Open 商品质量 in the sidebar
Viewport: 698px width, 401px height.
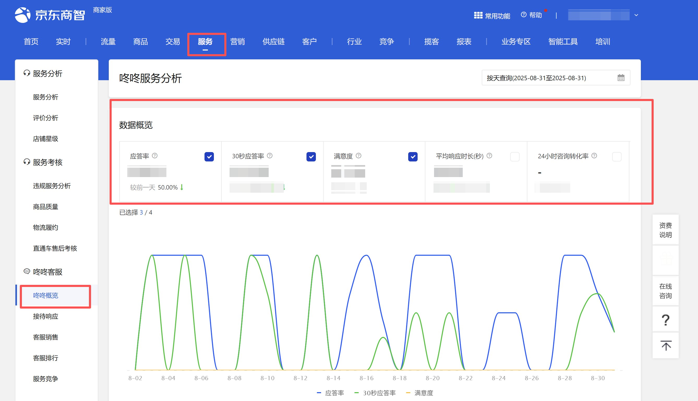click(x=46, y=207)
